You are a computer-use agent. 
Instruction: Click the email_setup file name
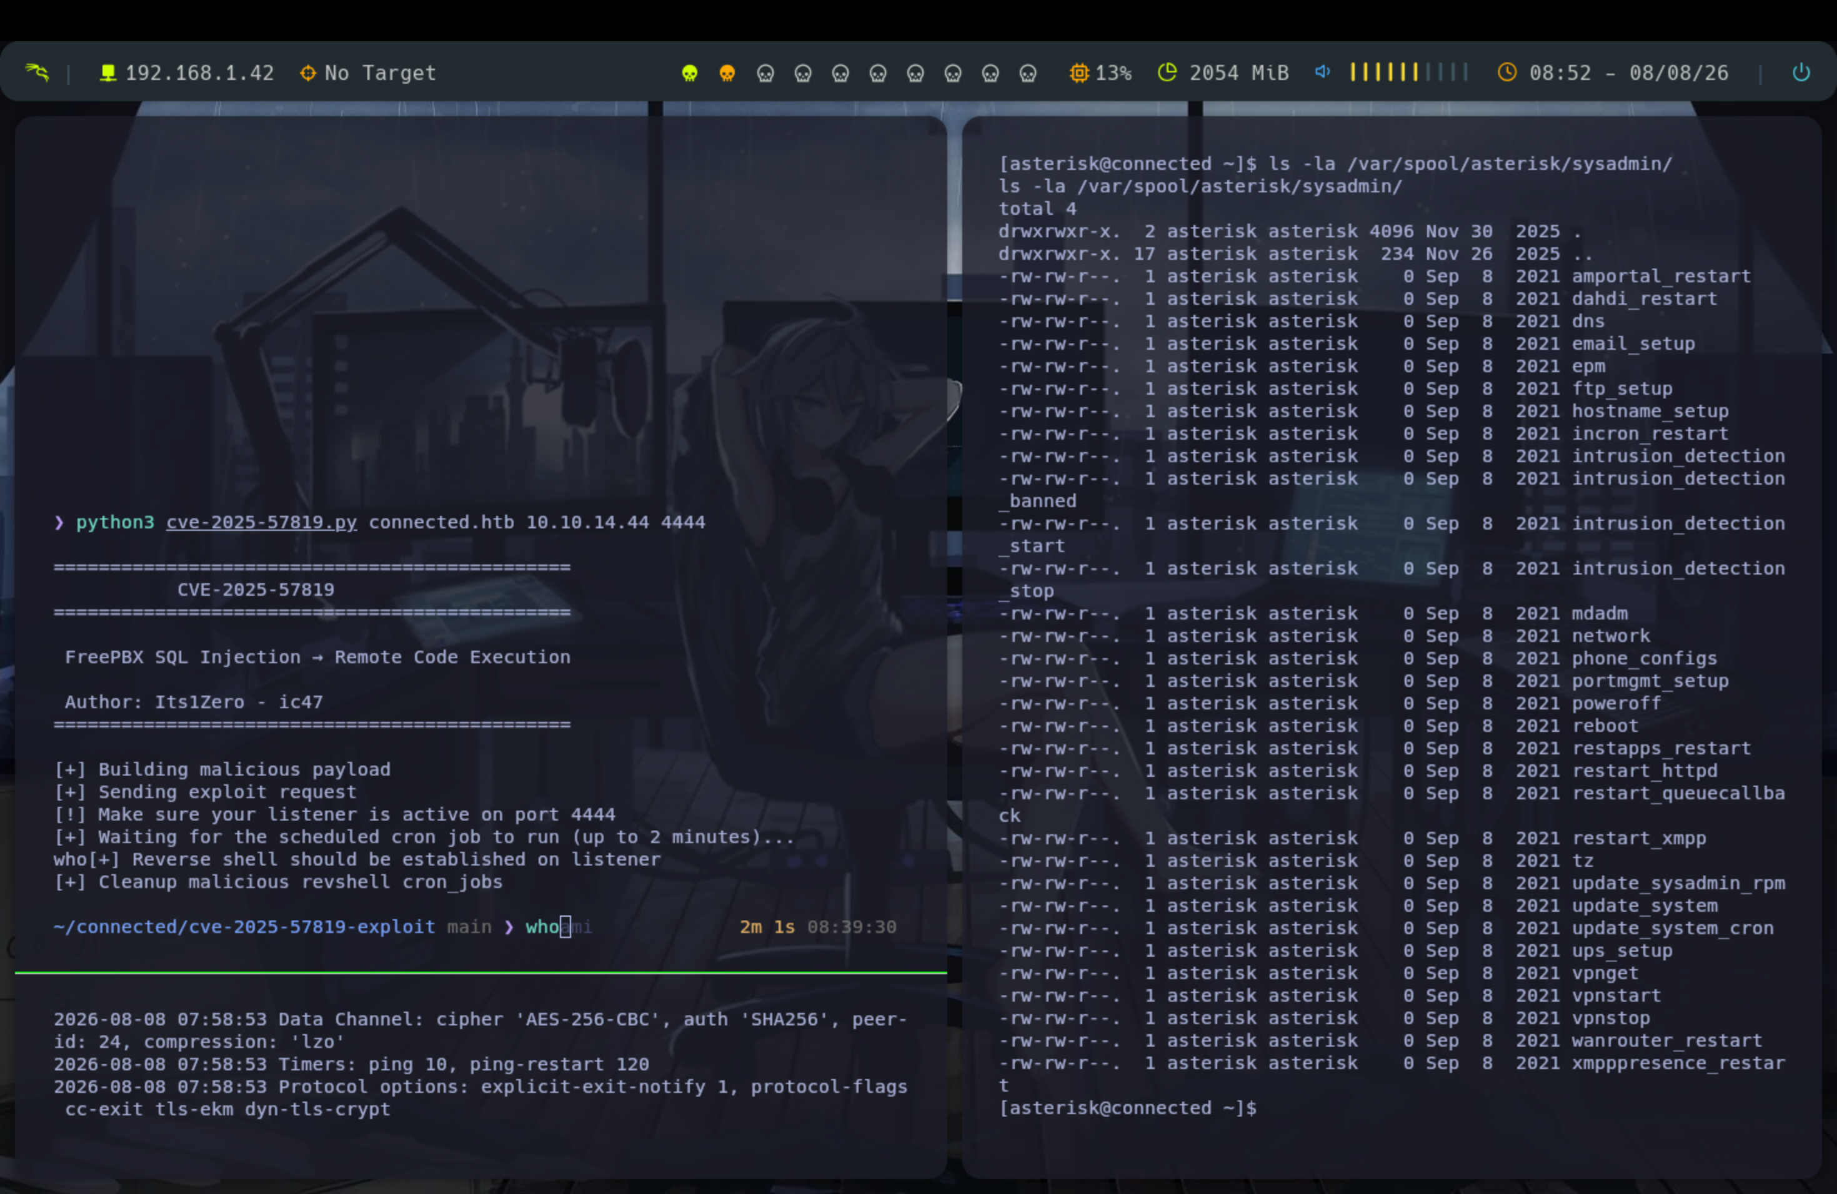click(1633, 343)
